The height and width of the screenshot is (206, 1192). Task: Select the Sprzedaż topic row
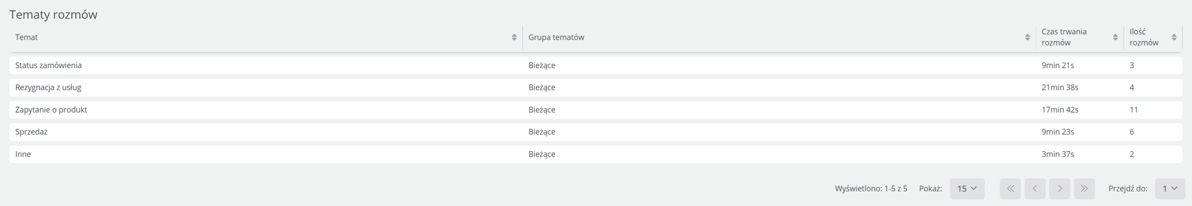click(x=596, y=132)
